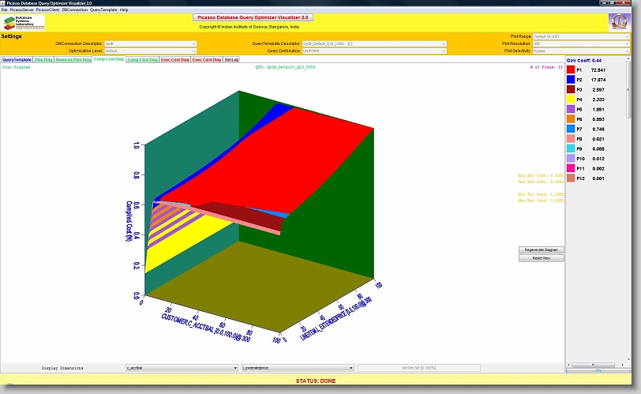Click the blue P2 plan legend box
This screenshot has width=641, height=394.
[x=571, y=80]
